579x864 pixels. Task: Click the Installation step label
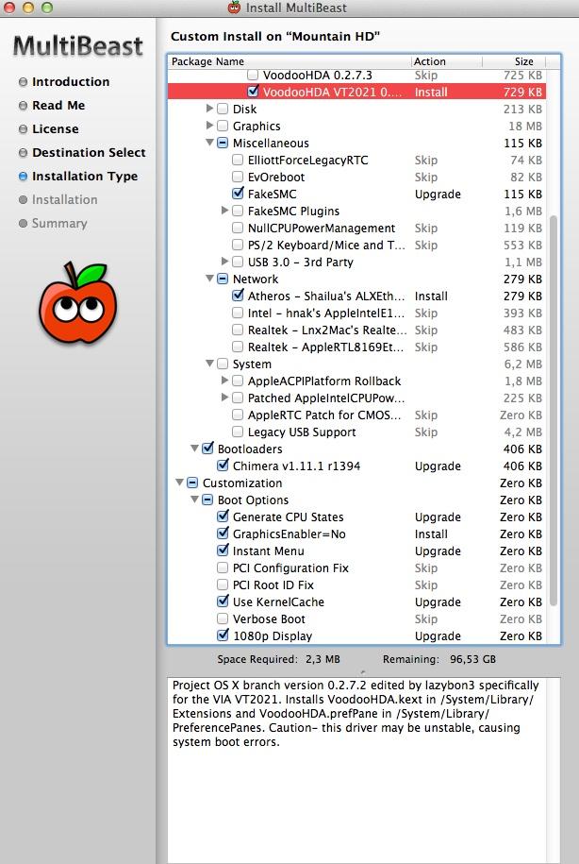coord(64,199)
